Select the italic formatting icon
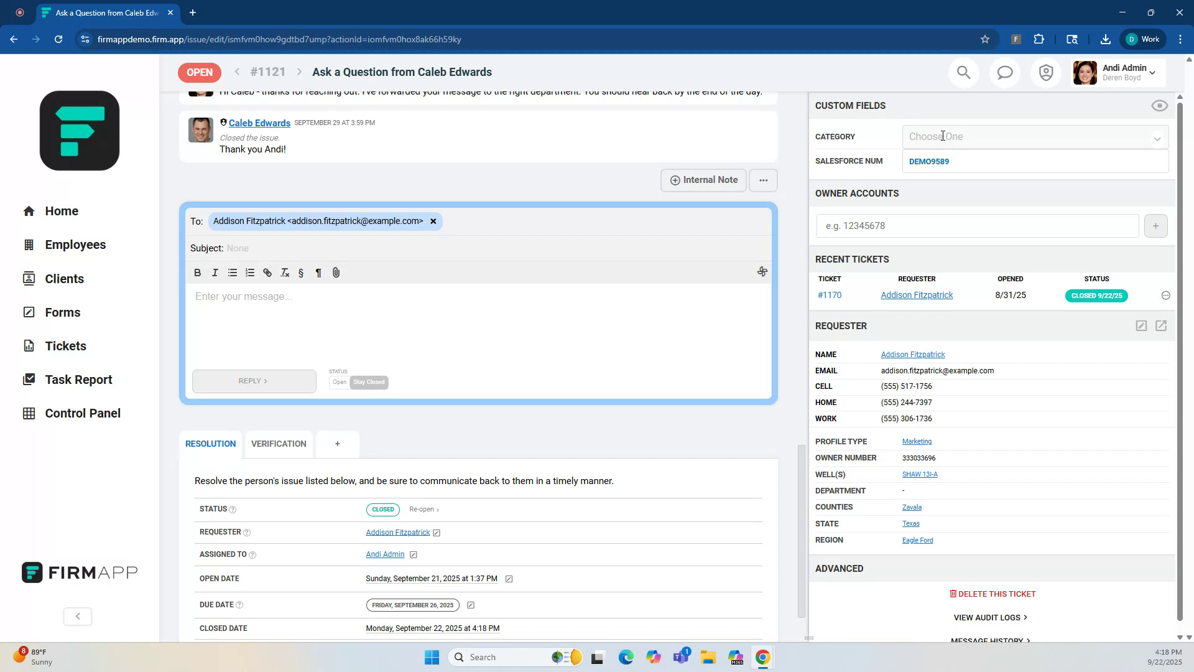The image size is (1194, 672). [x=215, y=273]
